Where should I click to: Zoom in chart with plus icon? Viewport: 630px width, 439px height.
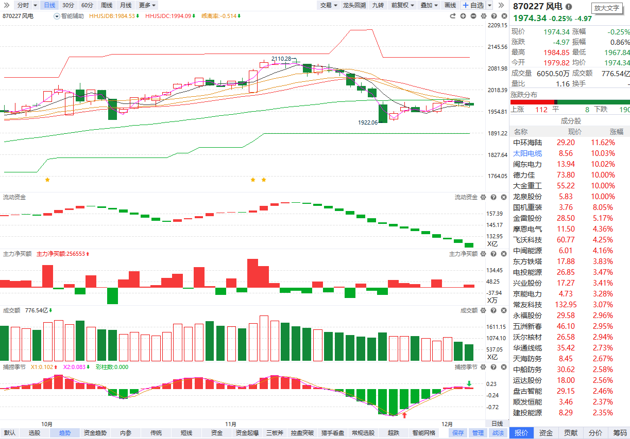point(463,16)
